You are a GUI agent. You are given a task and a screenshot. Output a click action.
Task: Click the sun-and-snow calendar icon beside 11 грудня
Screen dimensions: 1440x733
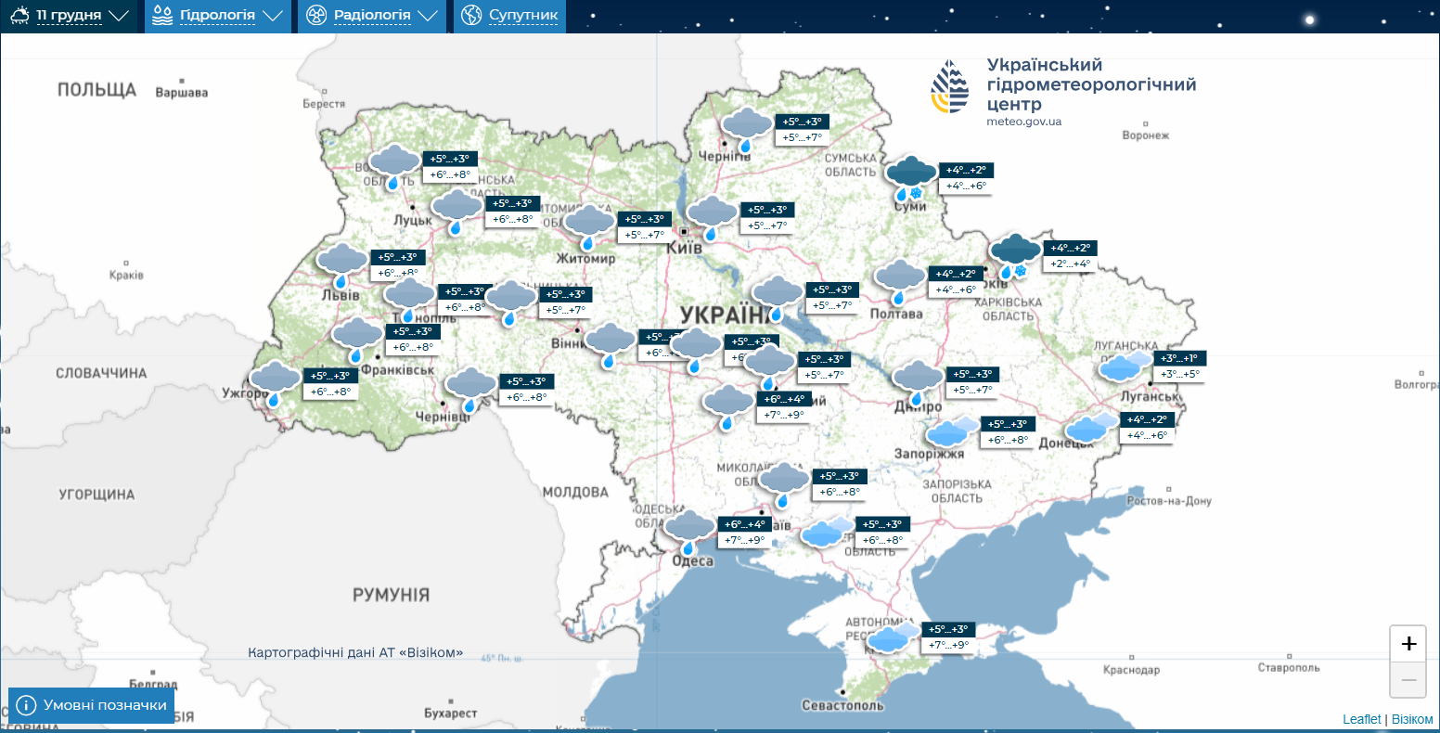(18, 16)
